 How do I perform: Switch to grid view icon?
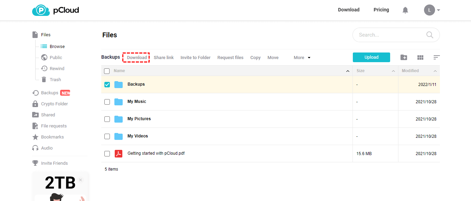(420, 57)
